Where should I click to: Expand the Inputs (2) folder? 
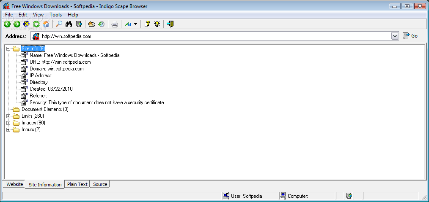click(8, 130)
